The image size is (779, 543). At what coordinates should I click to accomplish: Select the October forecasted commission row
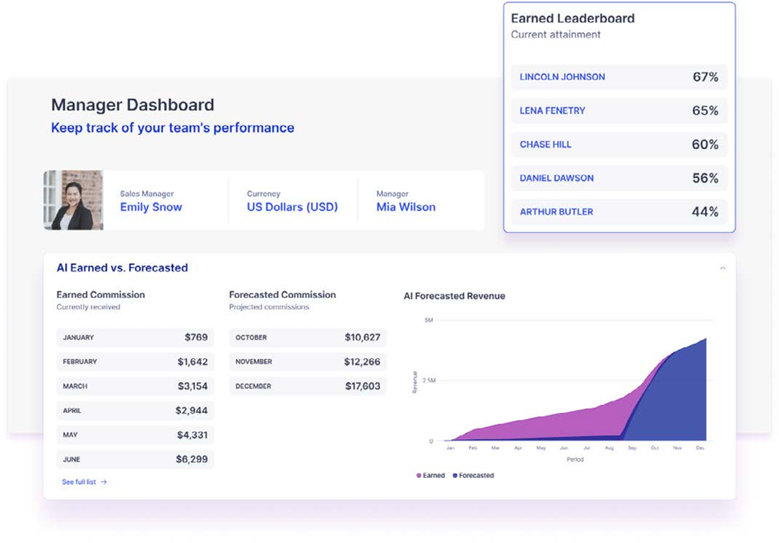308,337
